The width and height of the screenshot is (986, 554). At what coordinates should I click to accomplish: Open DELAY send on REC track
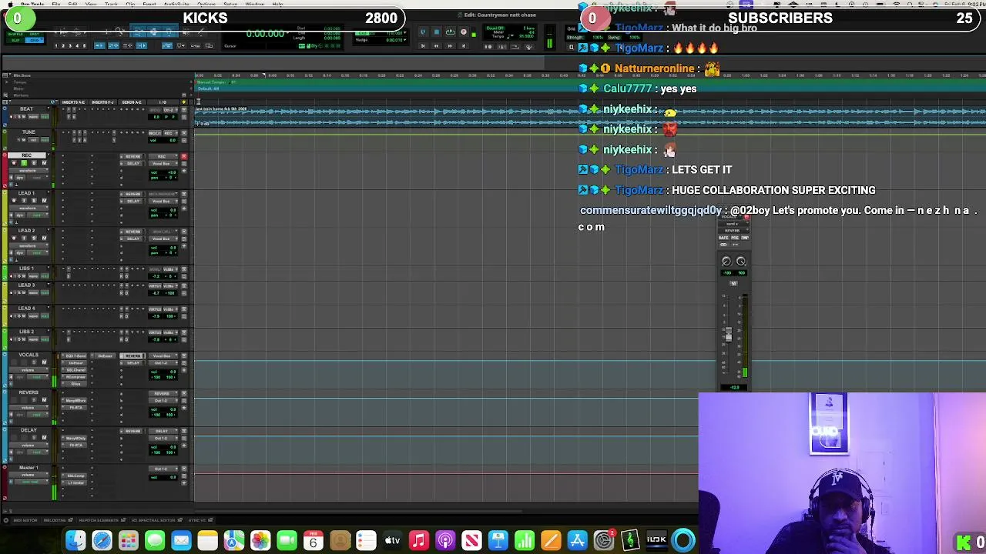point(132,163)
